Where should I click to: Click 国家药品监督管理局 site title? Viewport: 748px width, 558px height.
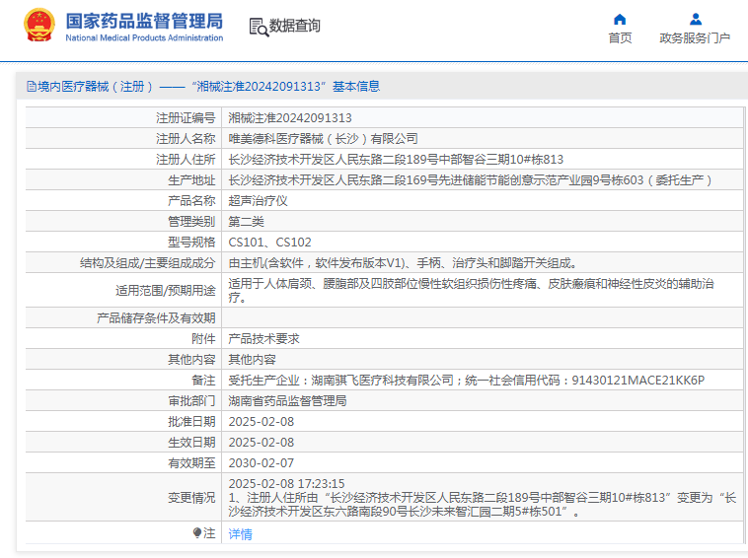144,21
